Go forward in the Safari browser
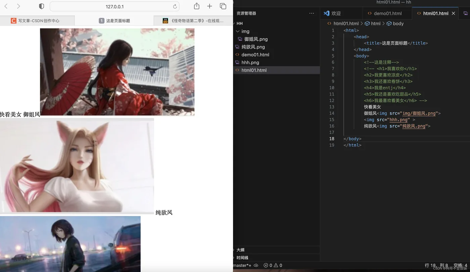The height and width of the screenshot is (272, 470). click(18, 6)
